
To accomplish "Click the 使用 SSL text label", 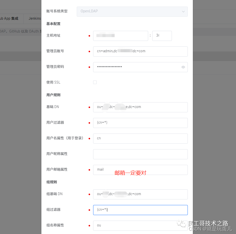I will 53,82.
